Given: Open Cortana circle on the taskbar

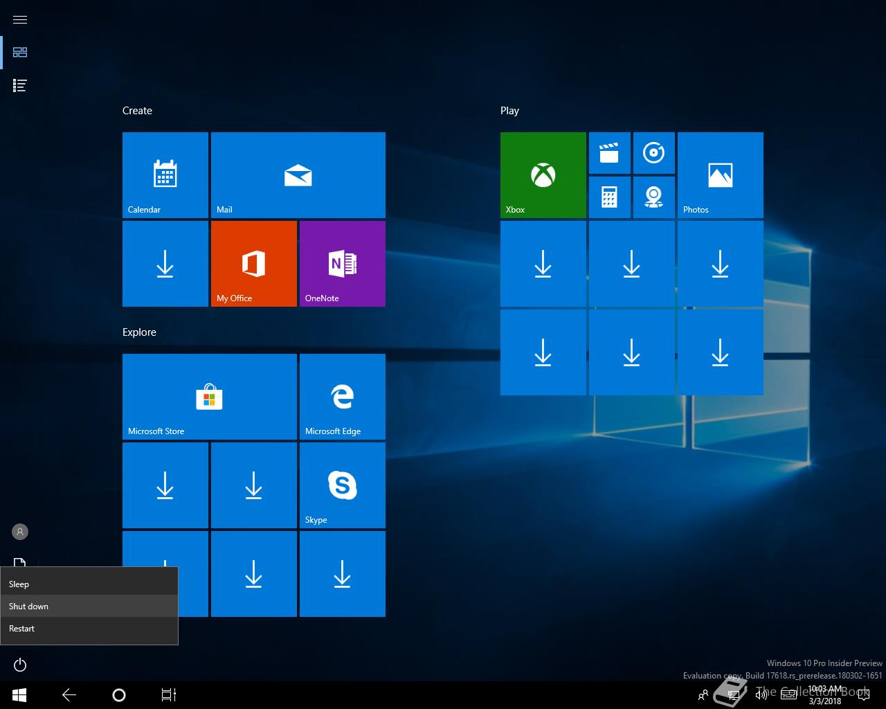Looking at the screenshot, I should coord(119,695).
